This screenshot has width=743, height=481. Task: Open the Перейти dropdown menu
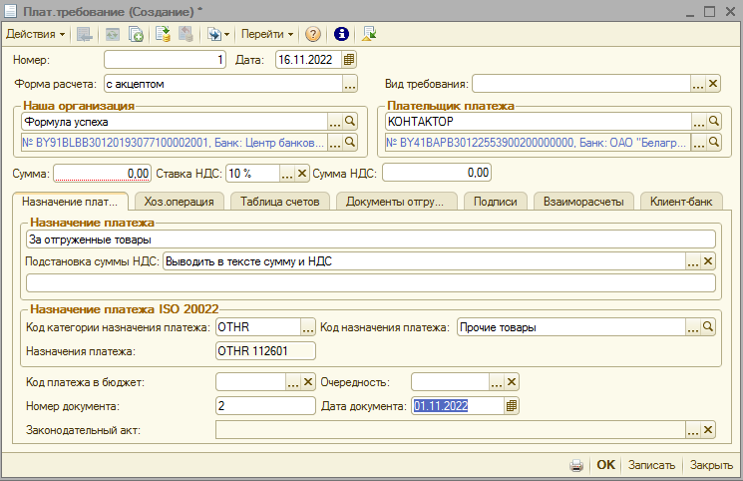pyautogui.click(x=267, y=34)
